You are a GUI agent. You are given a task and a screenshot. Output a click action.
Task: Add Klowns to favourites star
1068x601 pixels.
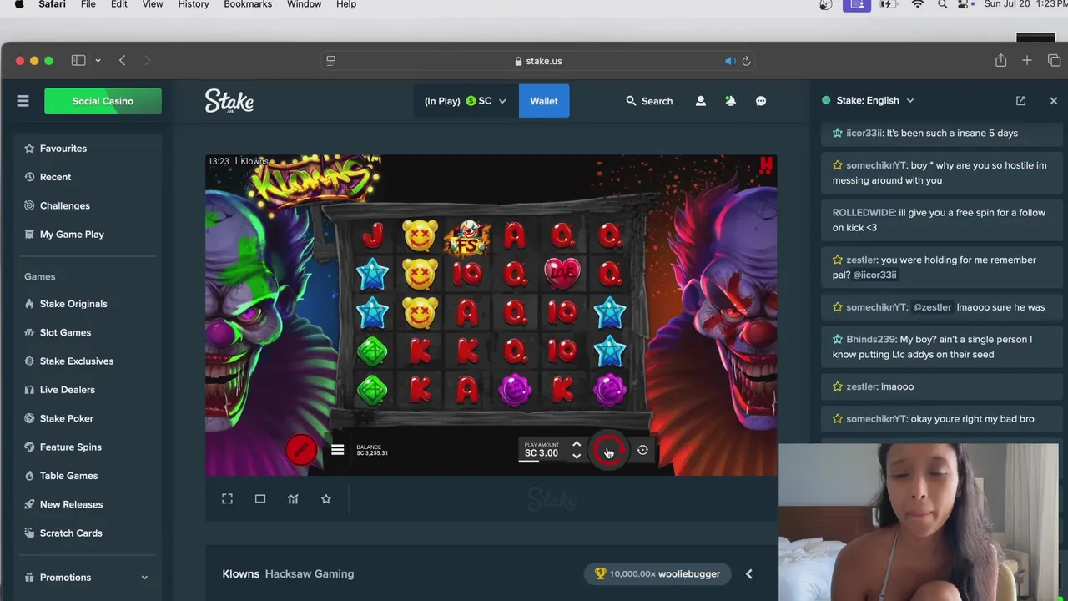click(326, 499)
